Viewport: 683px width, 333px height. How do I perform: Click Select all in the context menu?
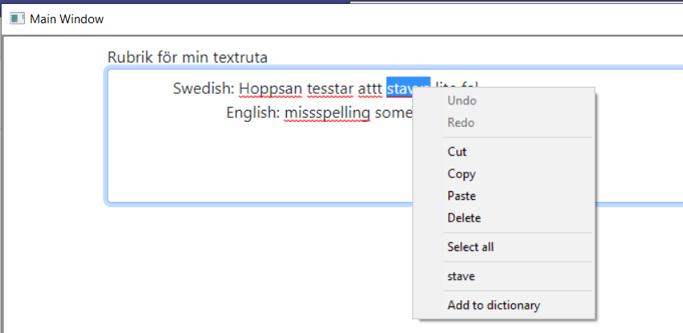pyautogui.click(x=470, y=247)
